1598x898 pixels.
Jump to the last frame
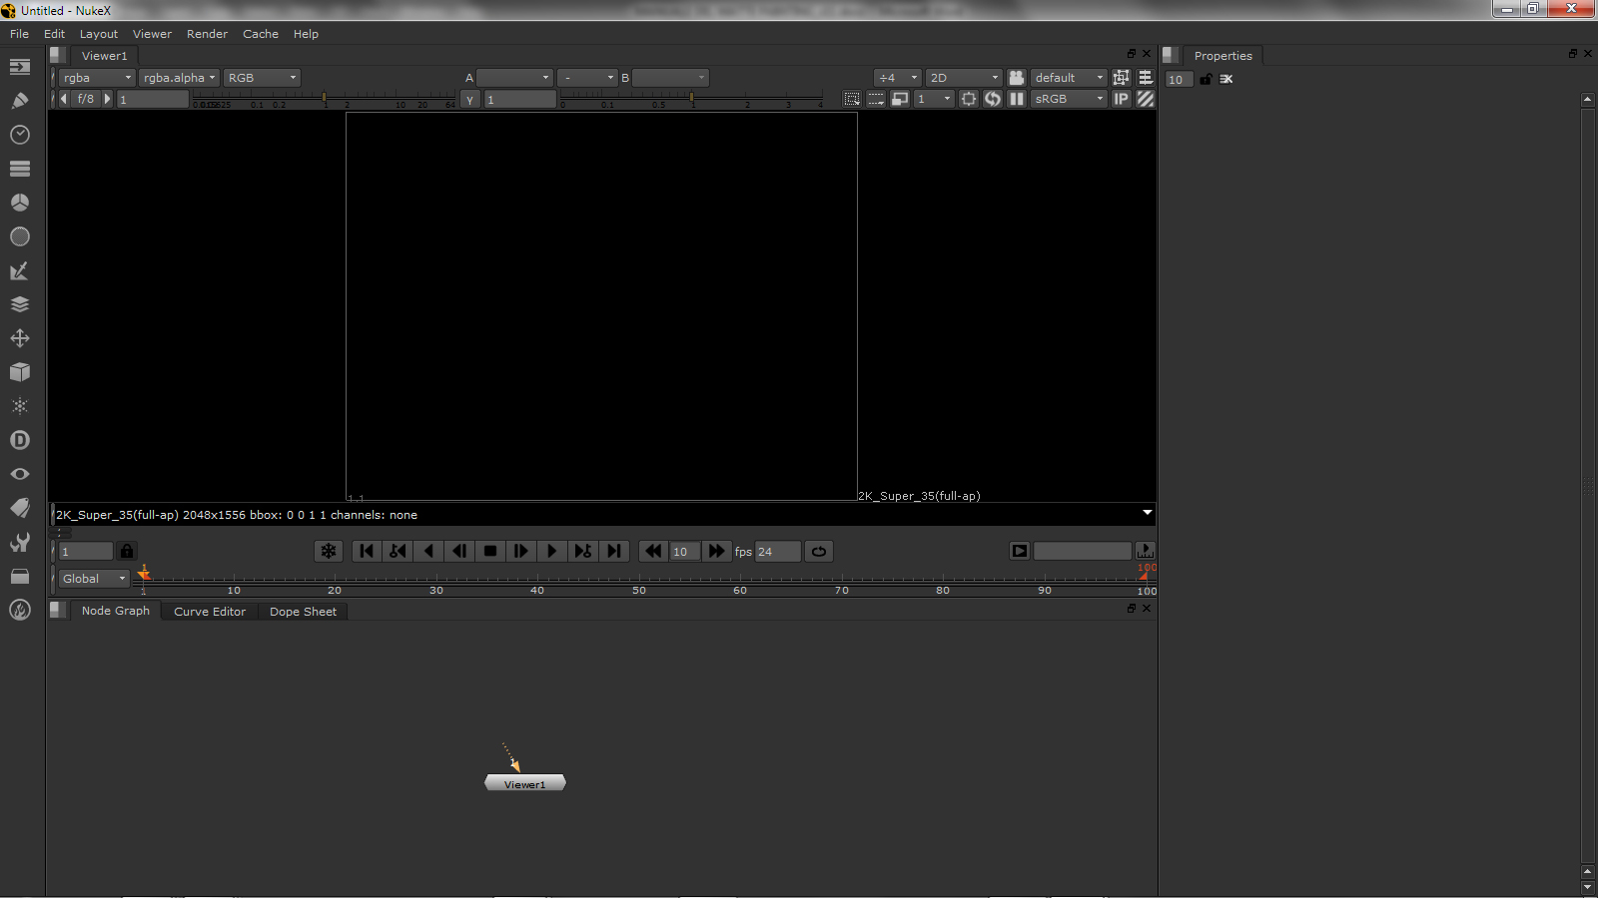(614, 551)
